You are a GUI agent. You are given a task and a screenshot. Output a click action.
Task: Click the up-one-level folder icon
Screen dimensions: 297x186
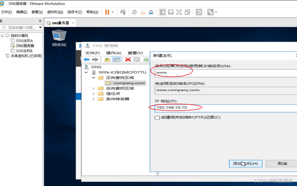coord(107,60)
